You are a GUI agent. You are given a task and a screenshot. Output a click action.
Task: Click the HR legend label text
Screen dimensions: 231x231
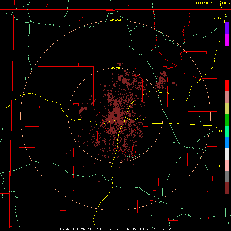point(220,120)
